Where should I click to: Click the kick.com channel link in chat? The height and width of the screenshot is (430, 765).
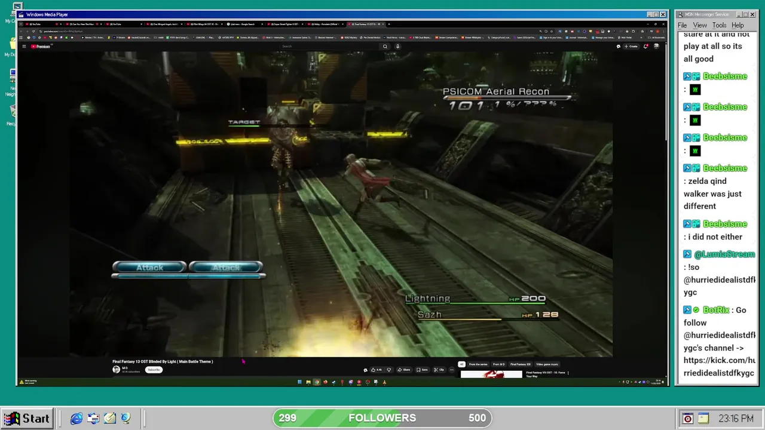click(719, 367)
